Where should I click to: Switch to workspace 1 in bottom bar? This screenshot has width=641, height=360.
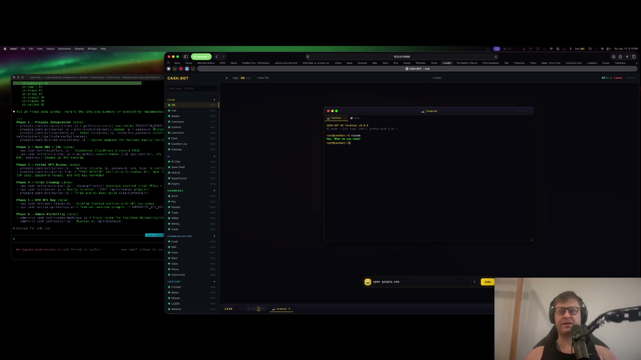coord(249,309)
